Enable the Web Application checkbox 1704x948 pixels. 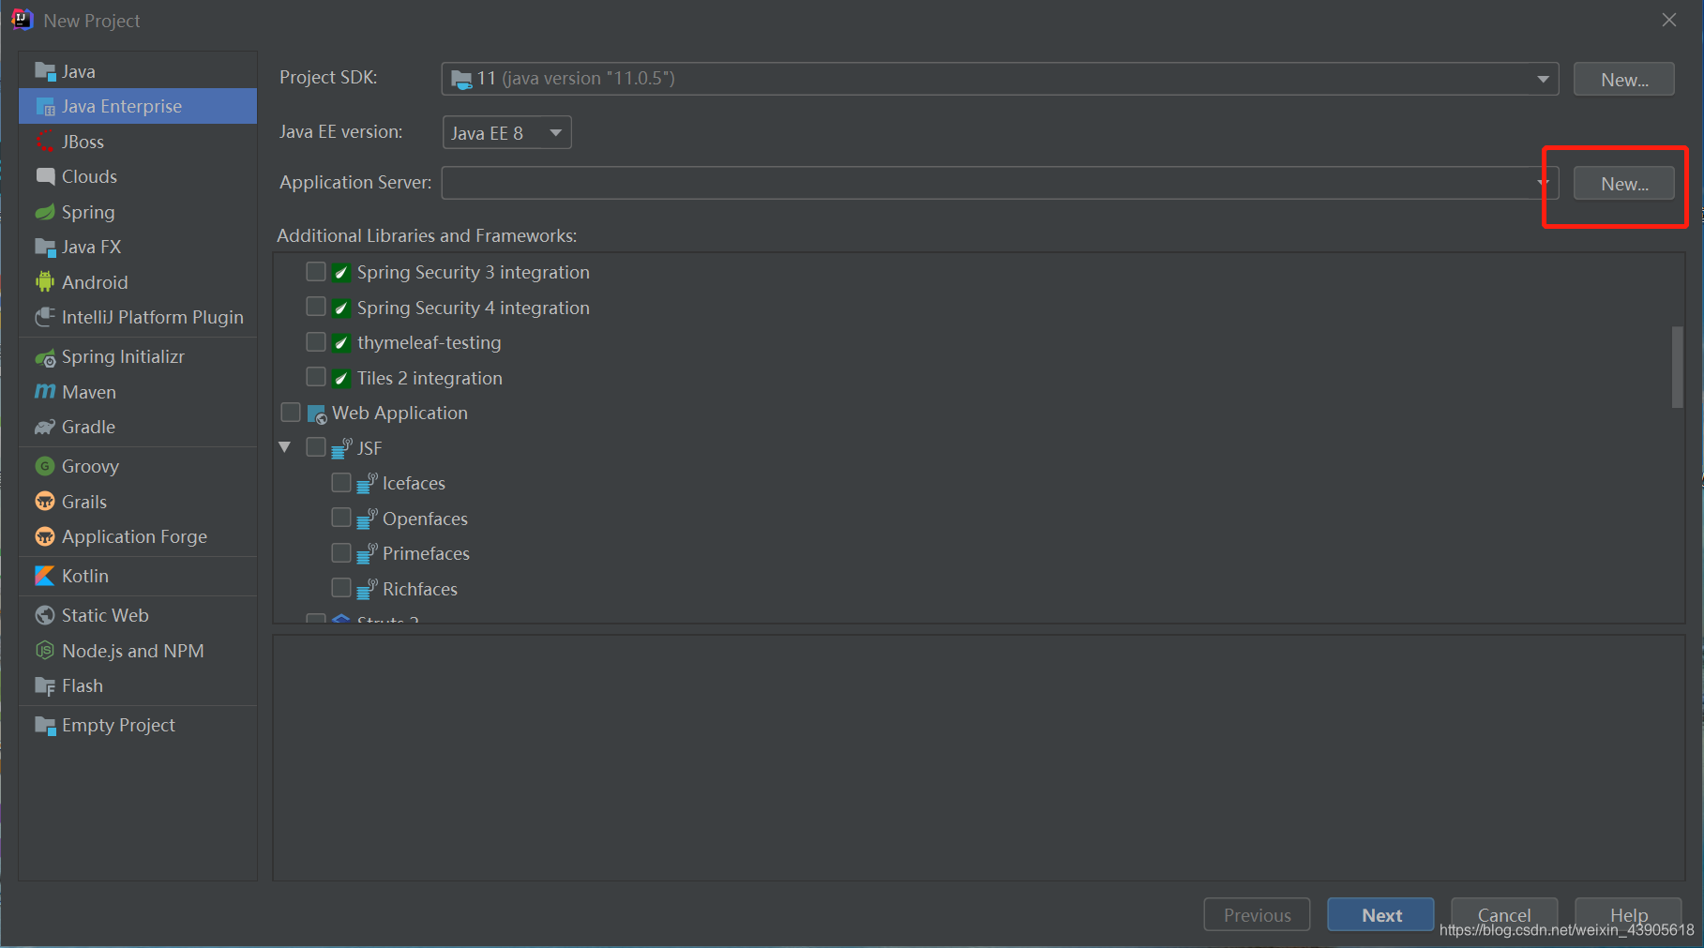[x=291, y=413]
